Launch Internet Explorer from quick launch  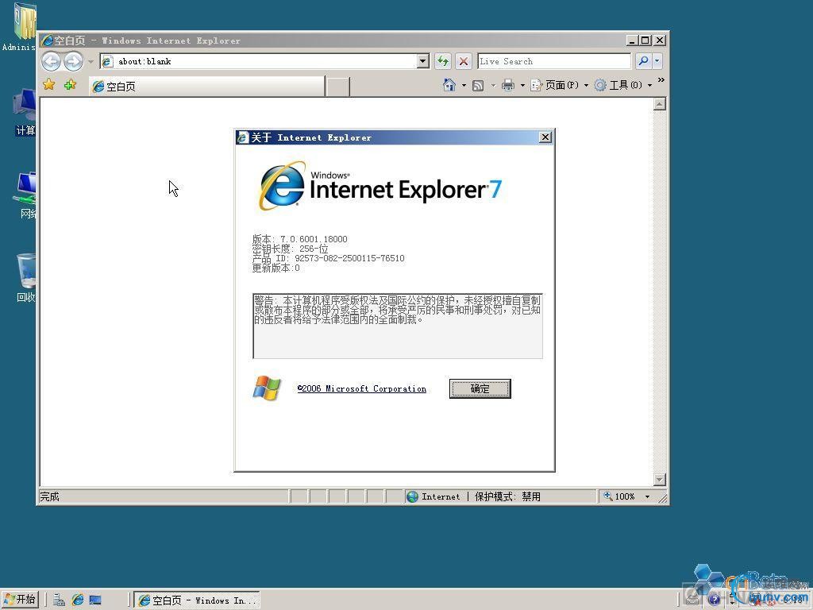pos(77,600)
